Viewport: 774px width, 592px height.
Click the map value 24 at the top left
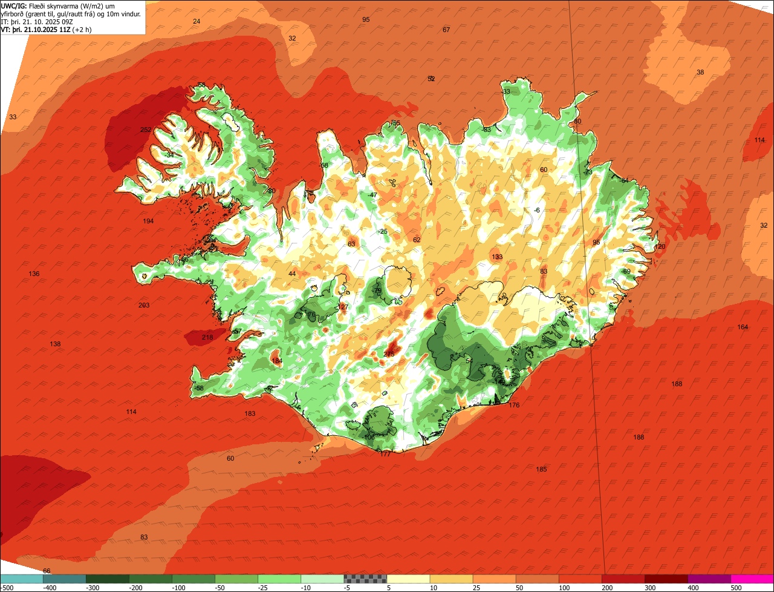click(197, 21)
